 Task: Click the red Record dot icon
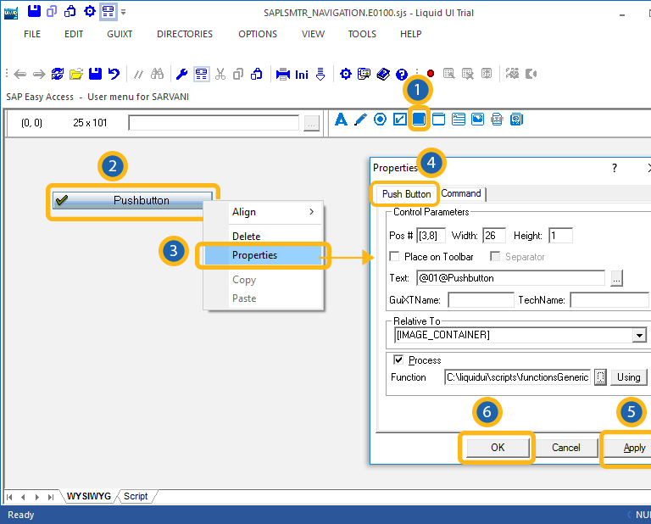[x=431, y=74]
